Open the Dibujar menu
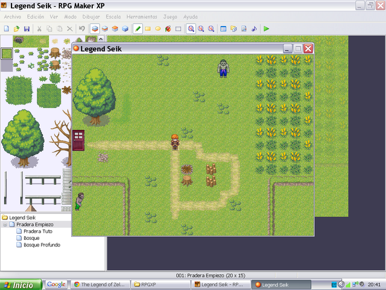 (x=91, y=17)
